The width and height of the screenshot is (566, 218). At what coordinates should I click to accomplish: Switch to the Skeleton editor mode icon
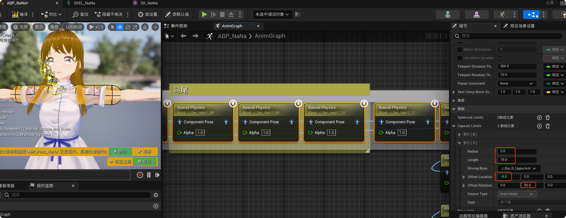click(448, 14)
